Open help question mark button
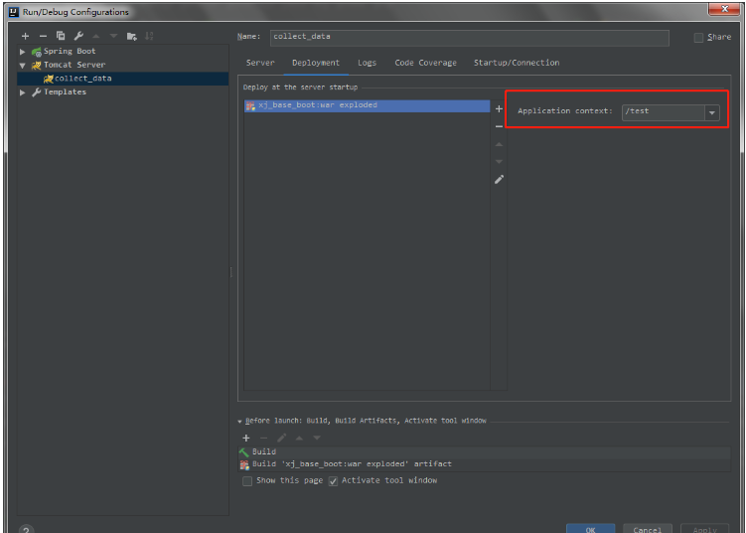 click(26, 529)
